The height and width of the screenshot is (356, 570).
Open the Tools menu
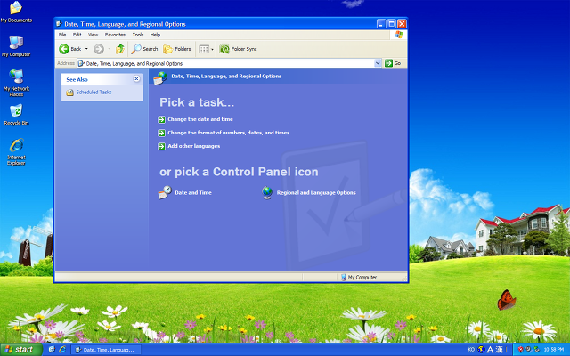138,35
